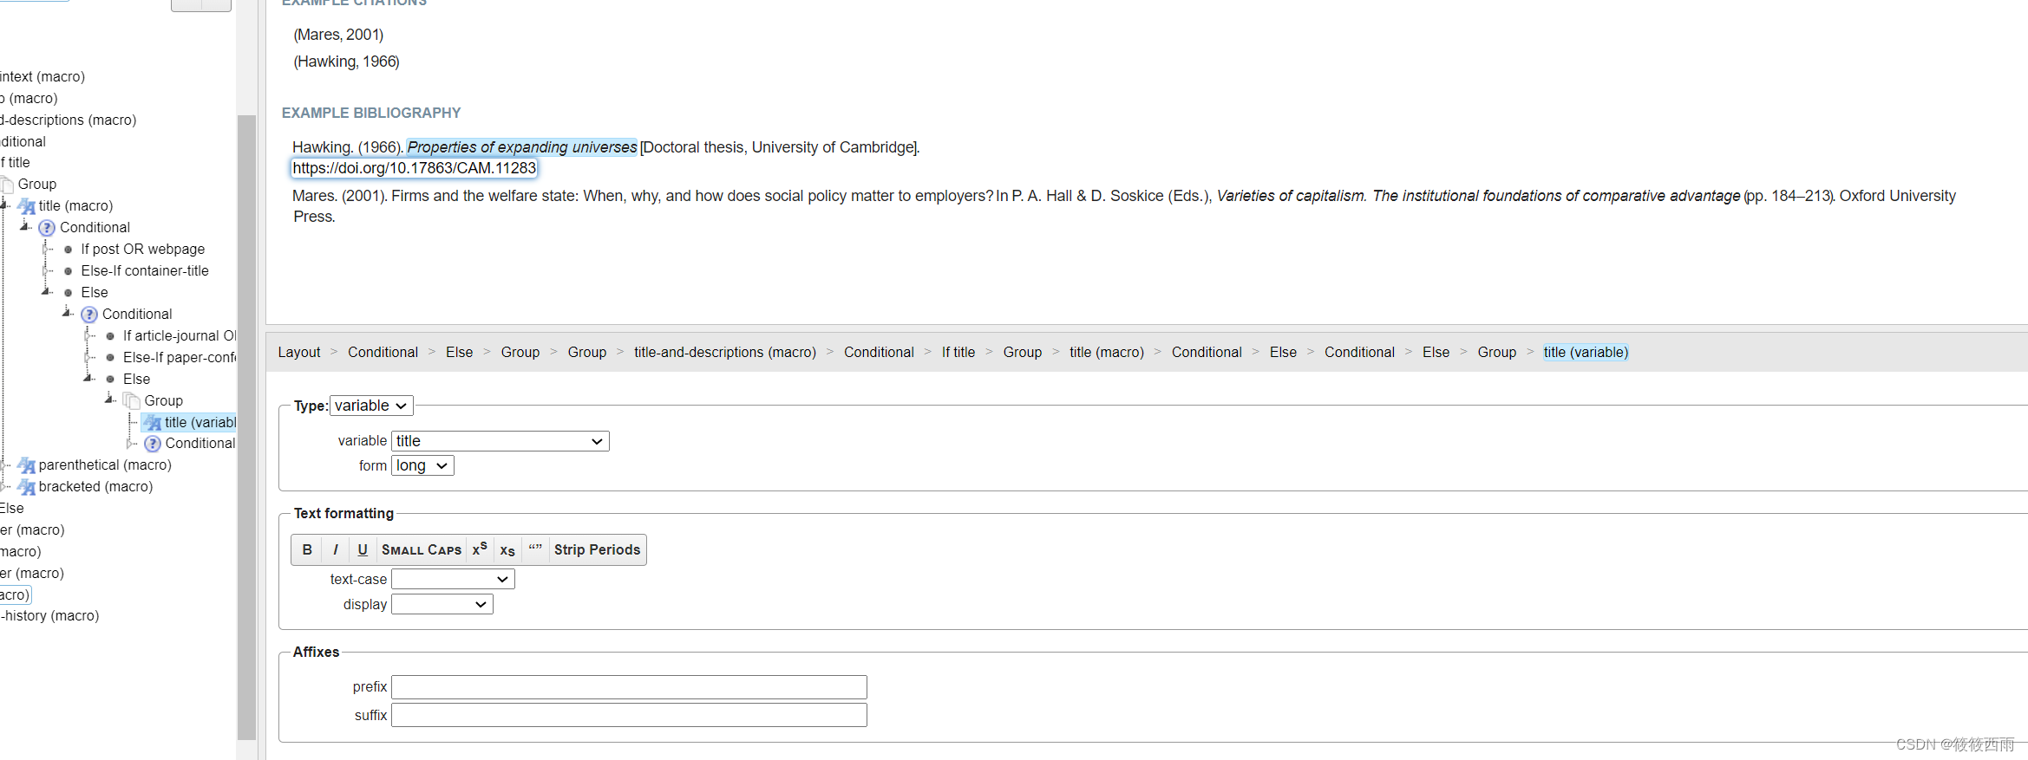Screen dimensions: 2028x760
Task: Expand the Else-If container-title node
Action: pyautogui.click(x=47, y=270)
